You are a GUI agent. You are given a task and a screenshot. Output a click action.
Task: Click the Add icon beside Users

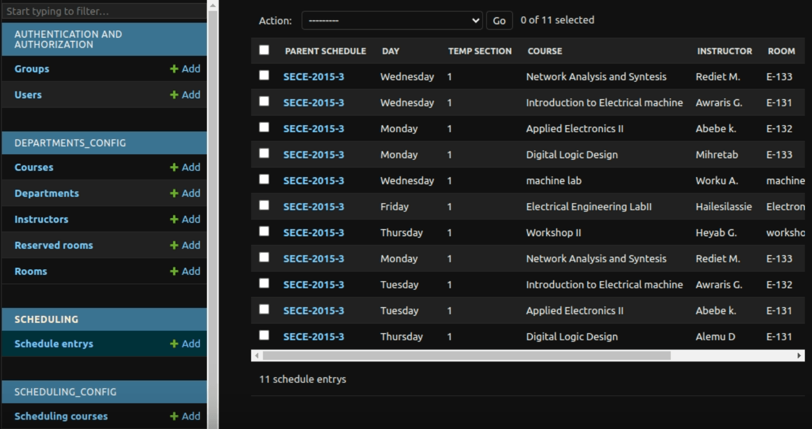(x=174, y=95)
